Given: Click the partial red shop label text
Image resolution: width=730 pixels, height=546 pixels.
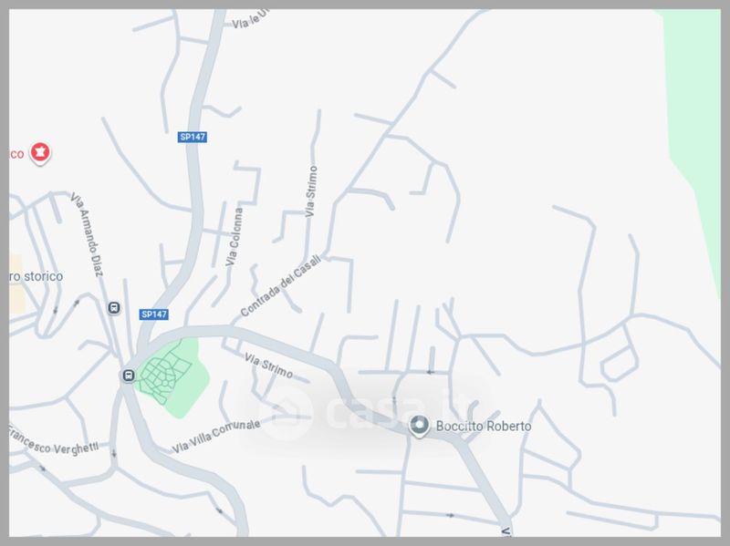Looking at the screenshot, I should pos(16,154).
